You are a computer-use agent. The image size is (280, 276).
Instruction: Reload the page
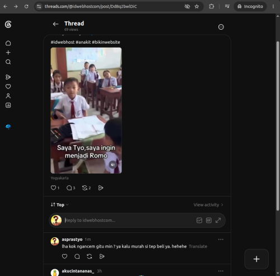point(26,7)
